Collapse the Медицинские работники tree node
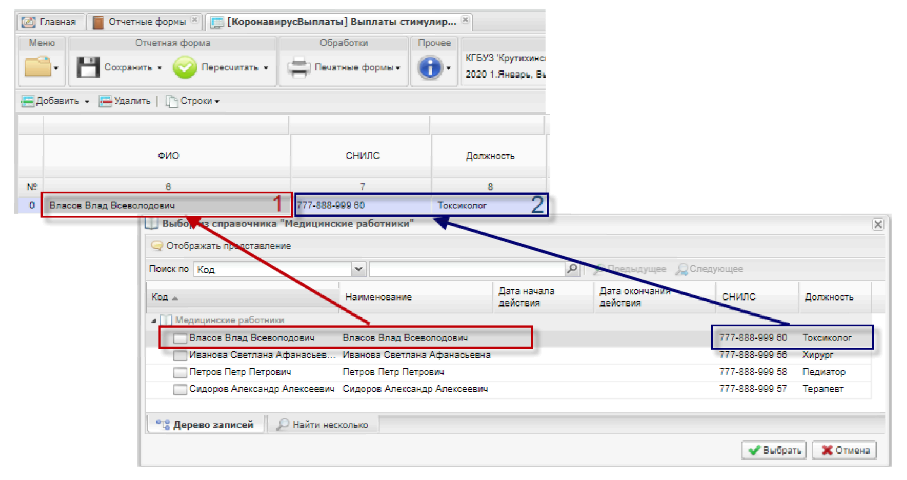The width and height of the screenshot is (907, 480). click(x=154, y=321)
